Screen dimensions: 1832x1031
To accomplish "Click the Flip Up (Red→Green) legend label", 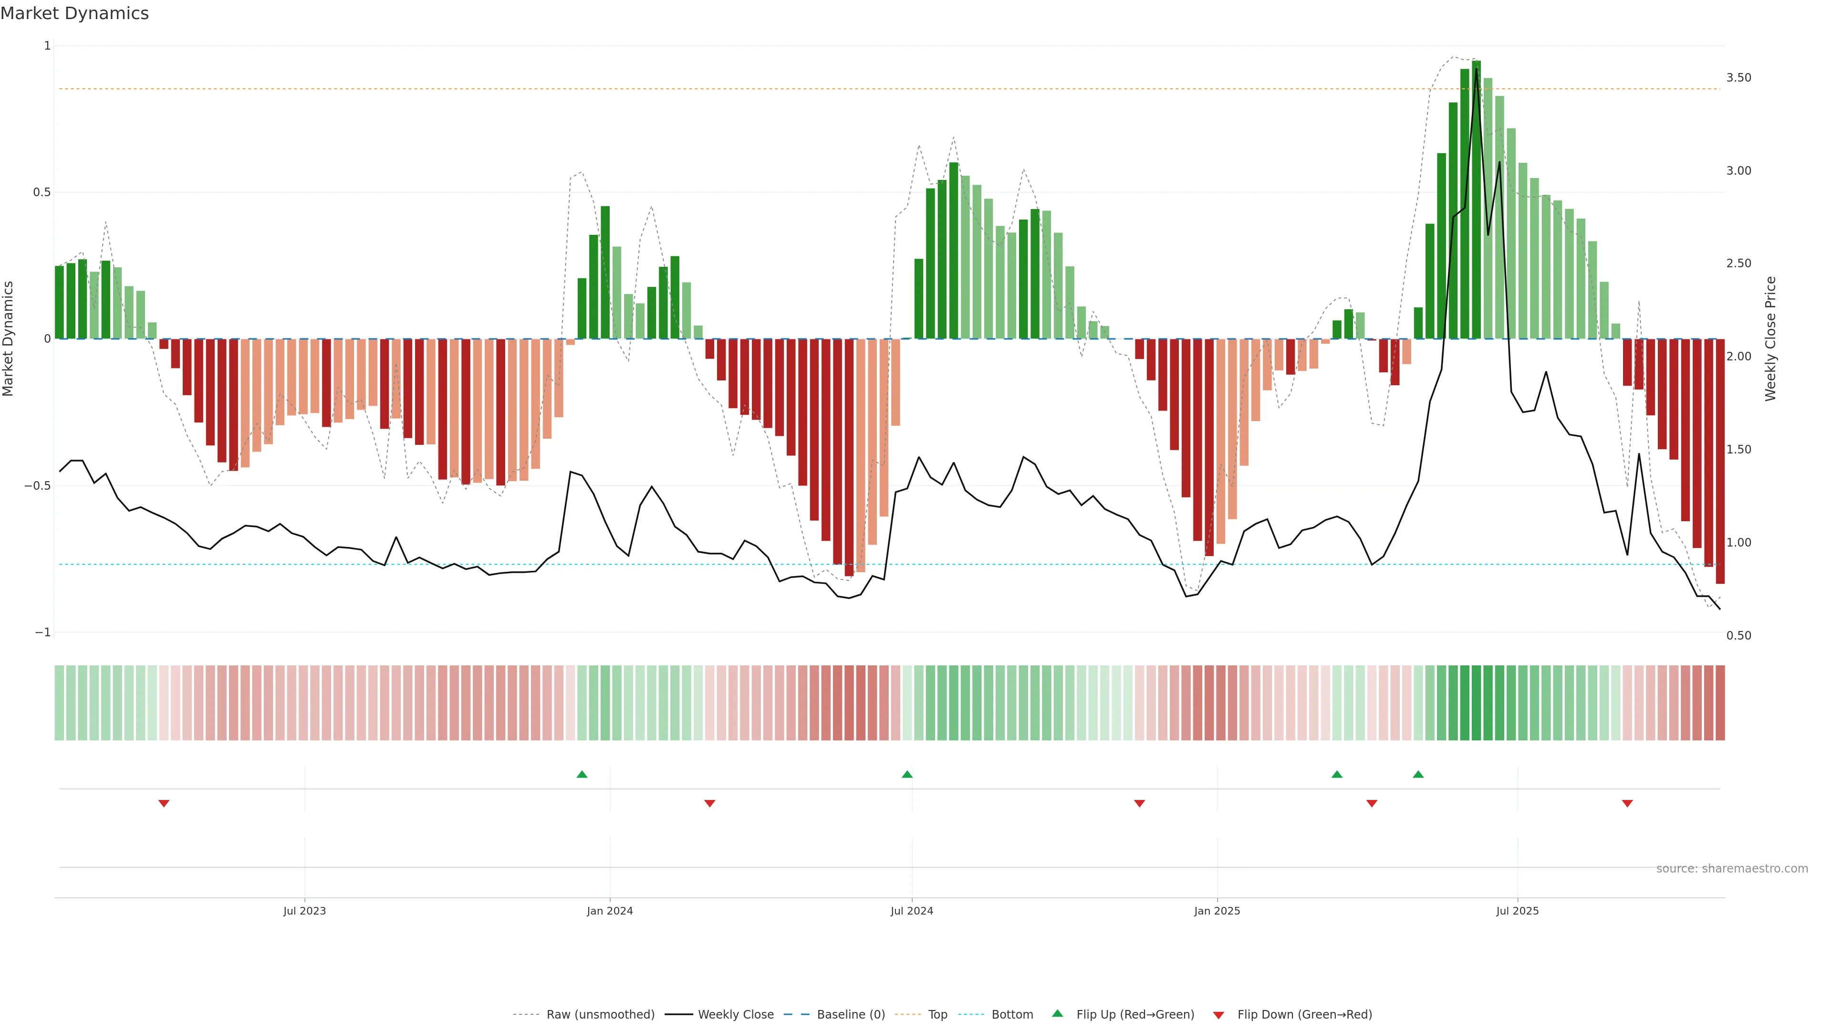I will 1135,1014.
